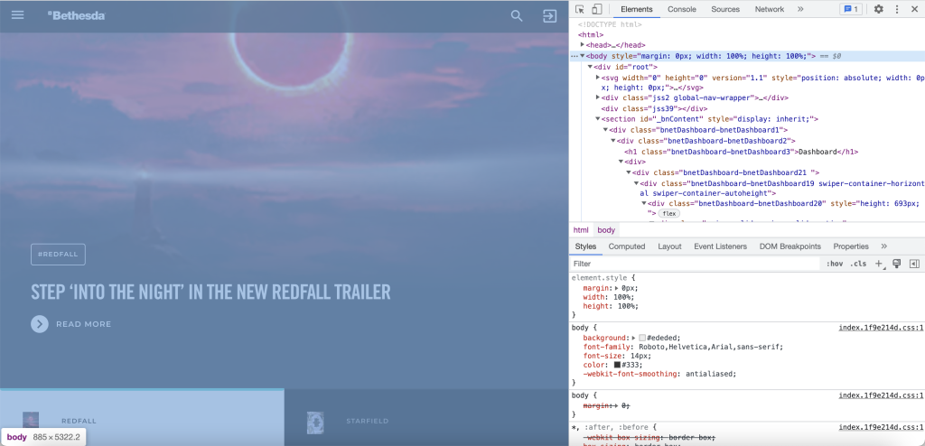
Task: Click the Bethesda logo
Action: pyautogui.click(x=76, y=16)
